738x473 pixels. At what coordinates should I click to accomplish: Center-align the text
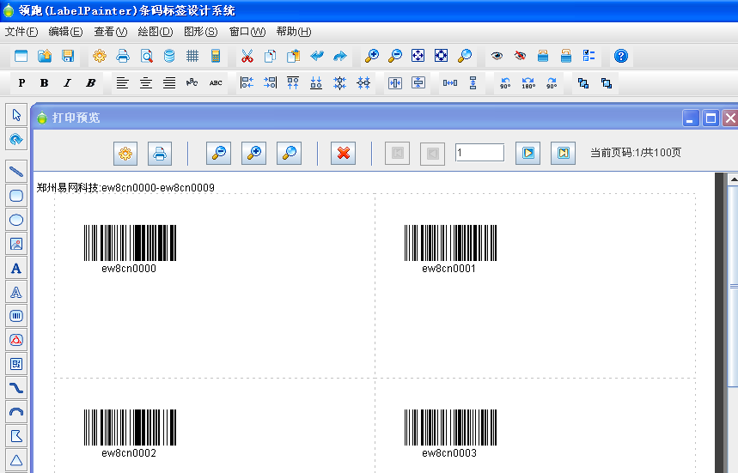pos(146,83)
